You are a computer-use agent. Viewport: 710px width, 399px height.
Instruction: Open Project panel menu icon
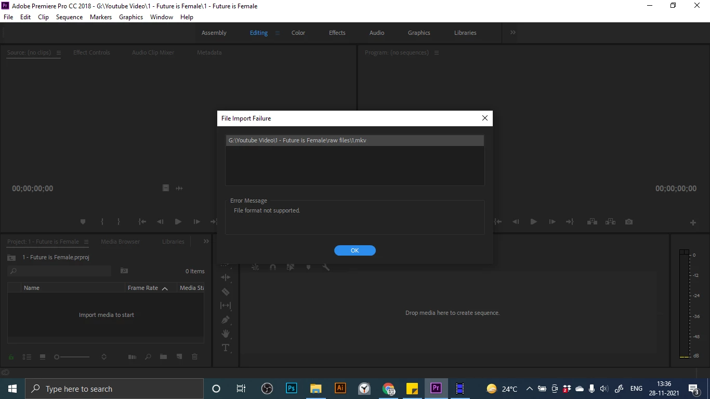coord(86,242)
